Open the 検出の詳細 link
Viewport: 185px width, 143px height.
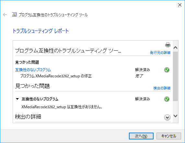point(162,88)
